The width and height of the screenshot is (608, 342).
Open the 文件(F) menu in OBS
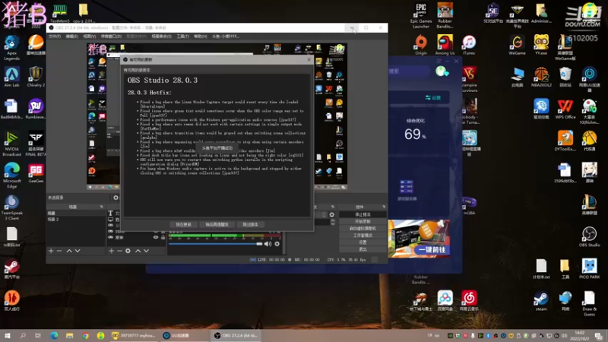55,36
